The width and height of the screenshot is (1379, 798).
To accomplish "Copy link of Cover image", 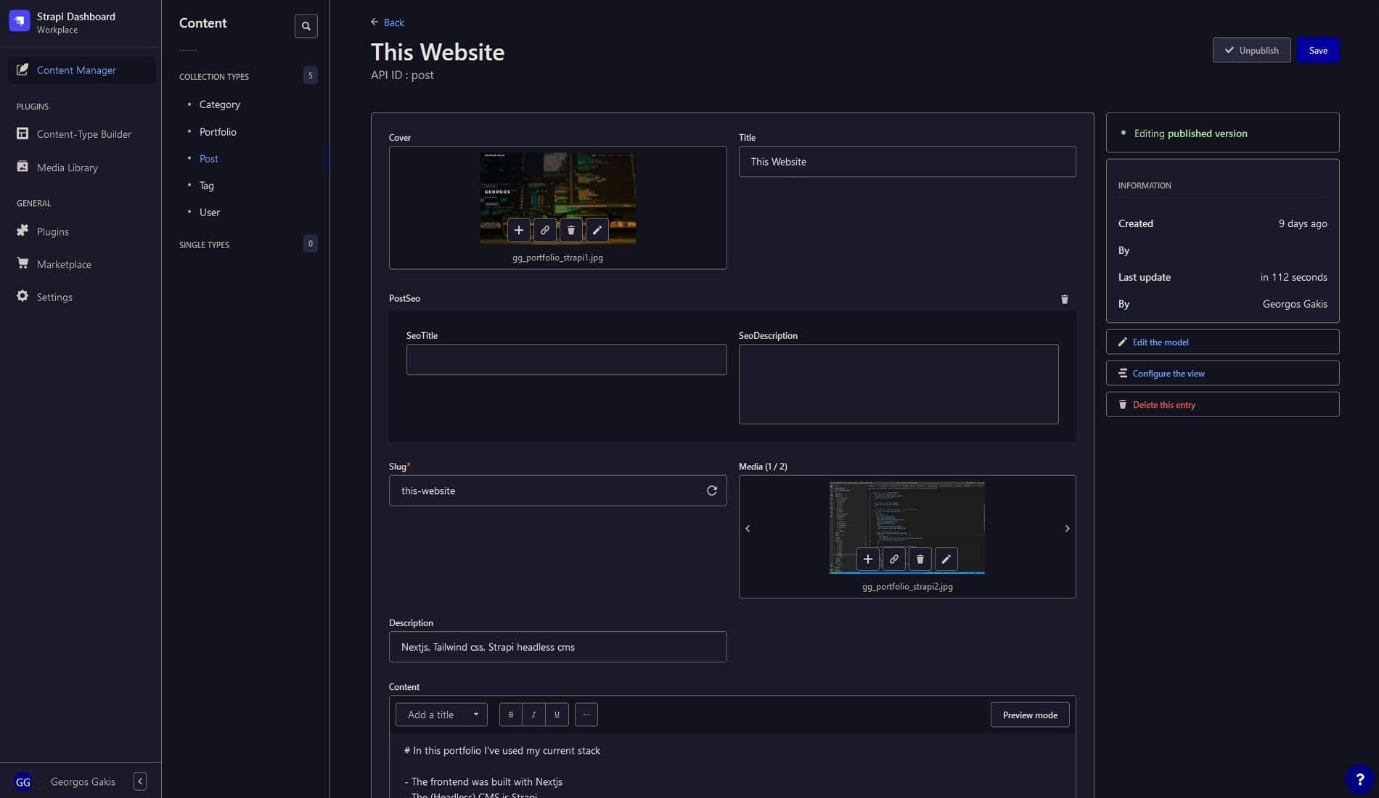I will pyautogui.click(x=545, y=230).
